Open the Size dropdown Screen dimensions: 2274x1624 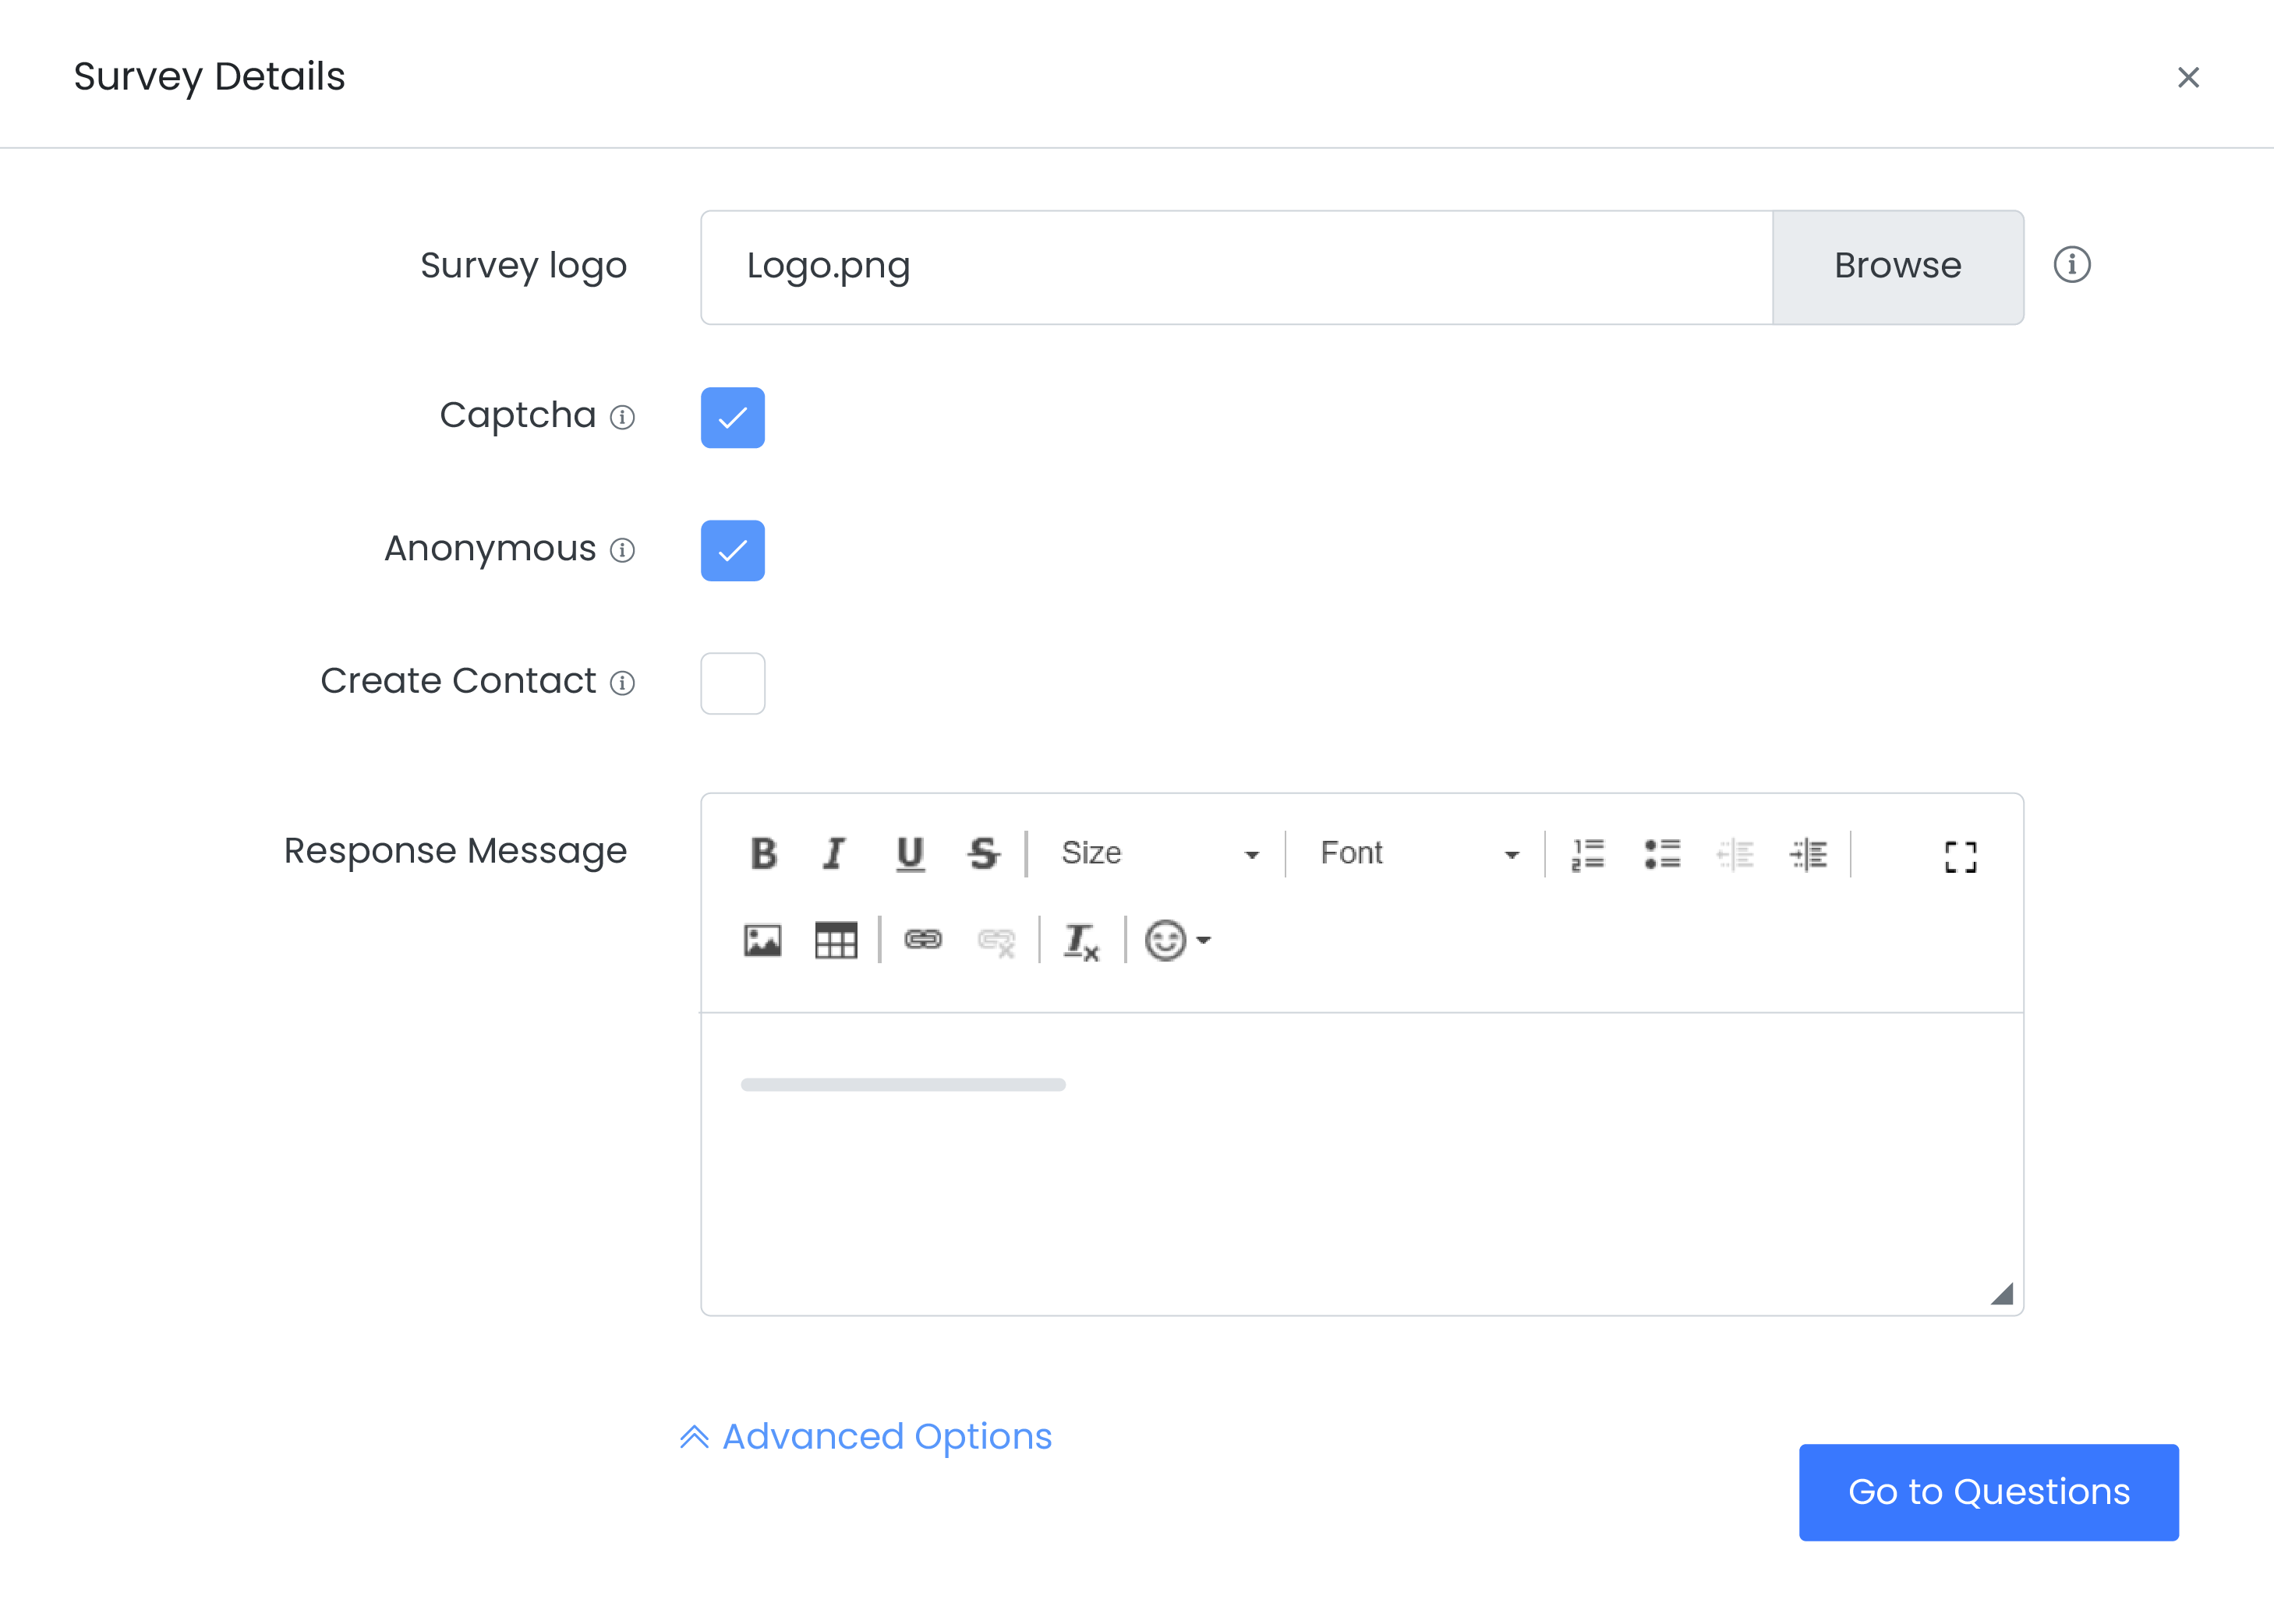coord(1158,854)
